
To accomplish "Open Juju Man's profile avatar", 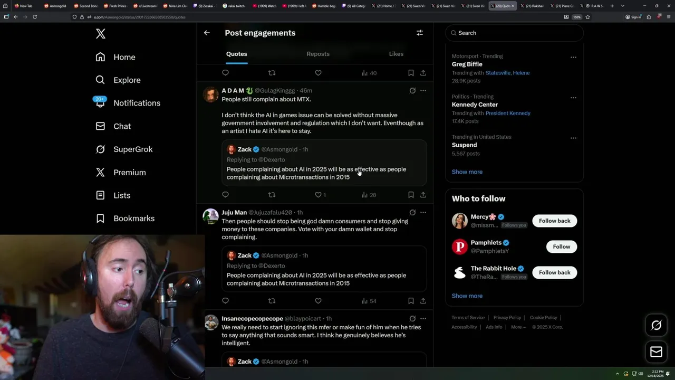I will click(211, 216).
